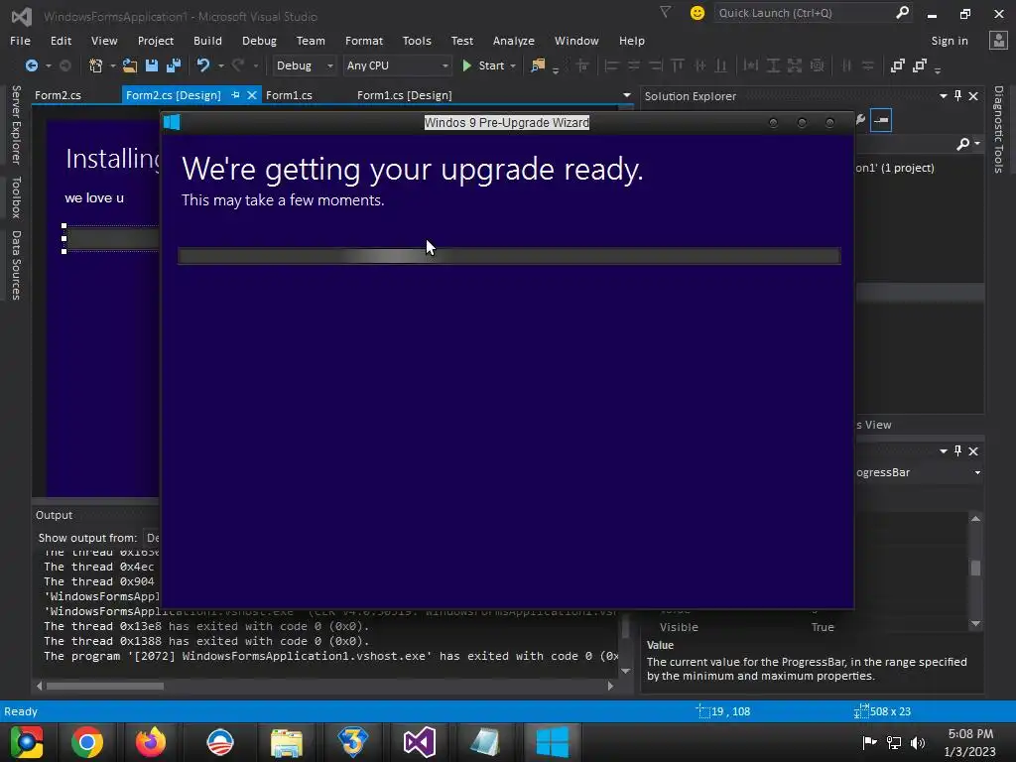Open the file explorer folder in taskbar
1016x762 pixels.
tap(287, 742)
